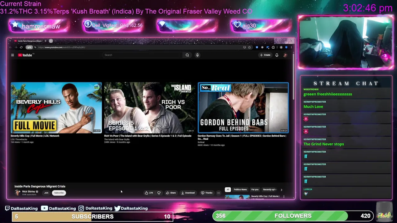Click the search magnifier button
This screenshot has height=223, width=397.
(x=187, y=55)
